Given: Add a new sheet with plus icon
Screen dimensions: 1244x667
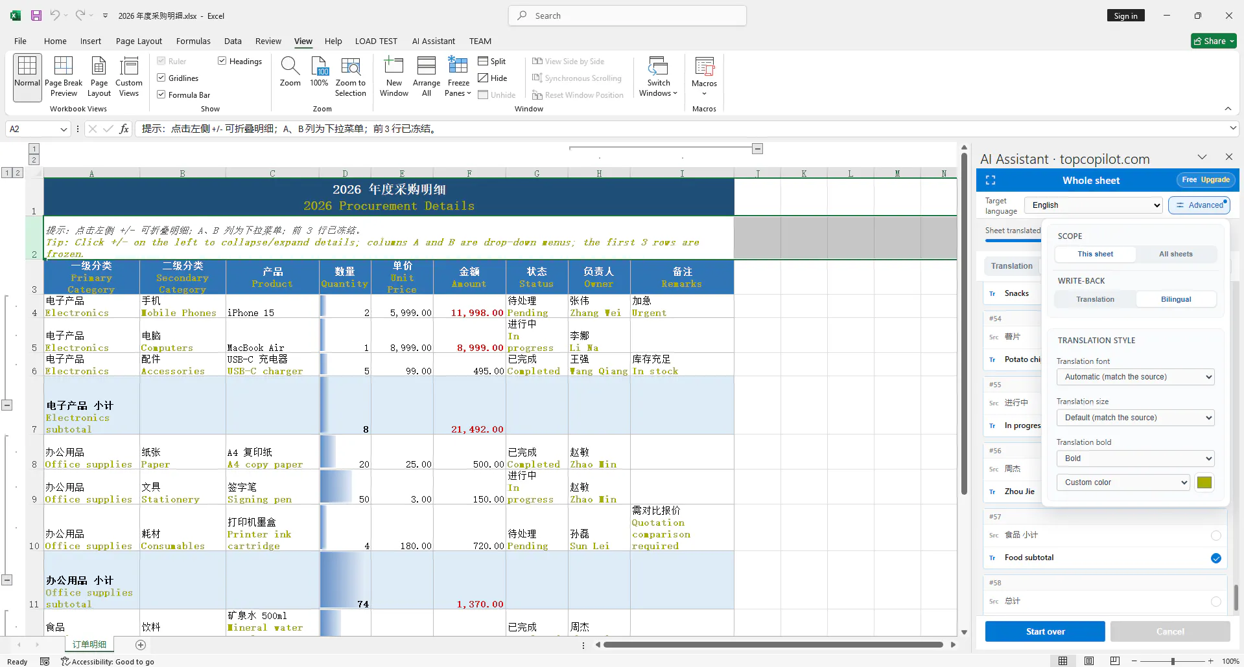Looking at the screenshot, I should tap(141, 644).
